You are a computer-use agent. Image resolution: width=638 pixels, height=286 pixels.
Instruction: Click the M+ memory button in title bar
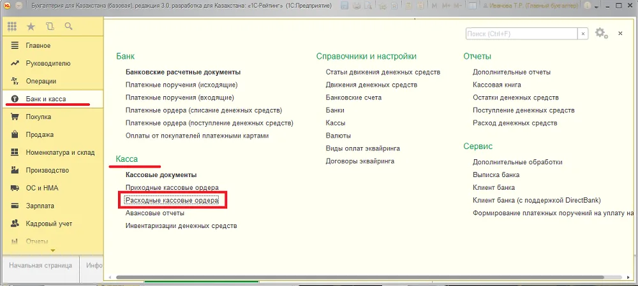446,6
